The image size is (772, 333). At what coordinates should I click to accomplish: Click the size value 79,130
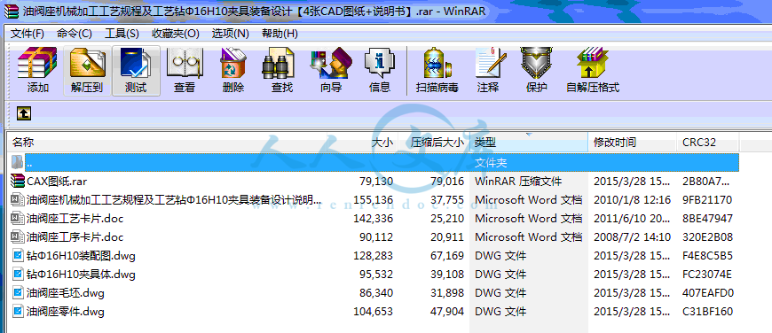click(x=376, y=182)
